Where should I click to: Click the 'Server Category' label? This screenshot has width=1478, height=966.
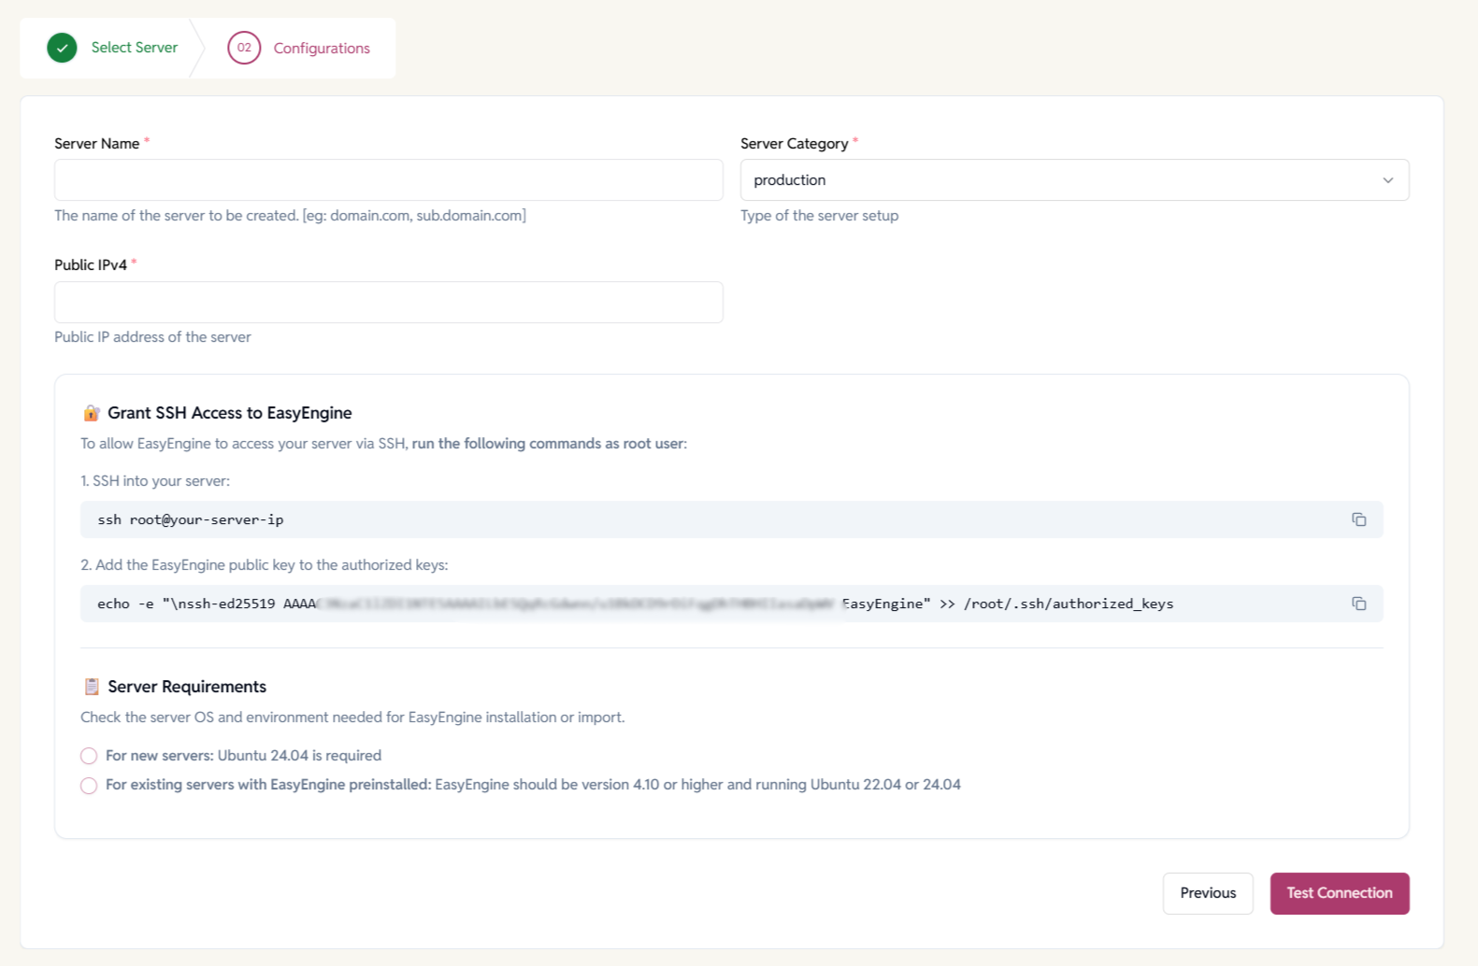[x=795, y=143]
